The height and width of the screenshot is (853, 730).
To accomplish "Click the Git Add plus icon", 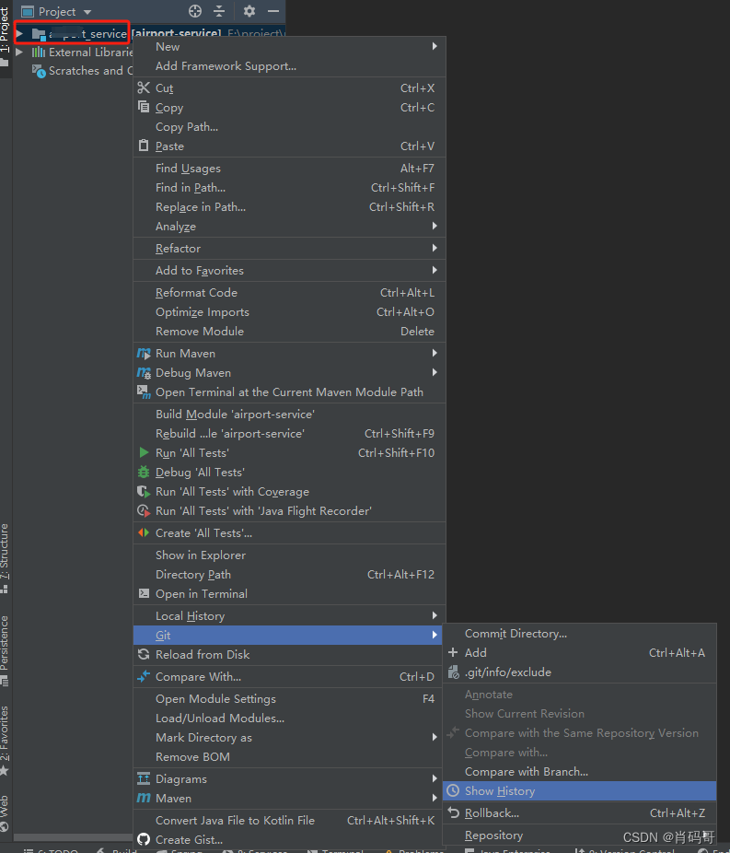I will point(453,652).
